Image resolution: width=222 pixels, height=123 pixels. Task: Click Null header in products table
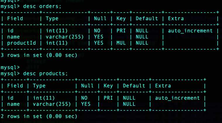pos(87,86)
